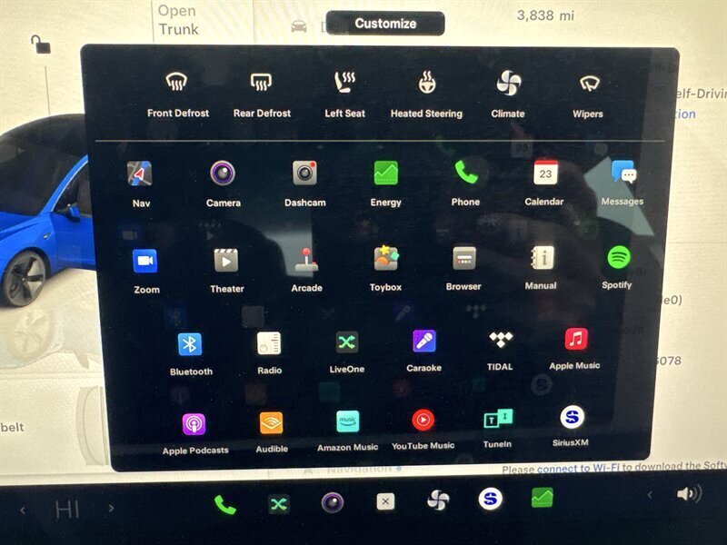Image resolution: width=727 pixels, height=545 pixels.
Task: Open Bluetooth settings icon
Action: (x=190, y=344)
